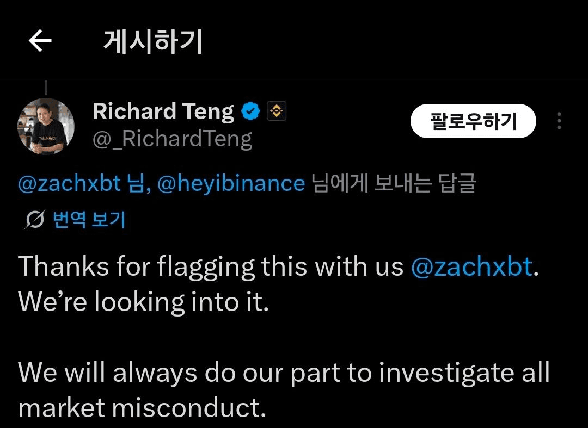
Task: Click the translate icon beside 번역 보기
Action: [35, 220]
